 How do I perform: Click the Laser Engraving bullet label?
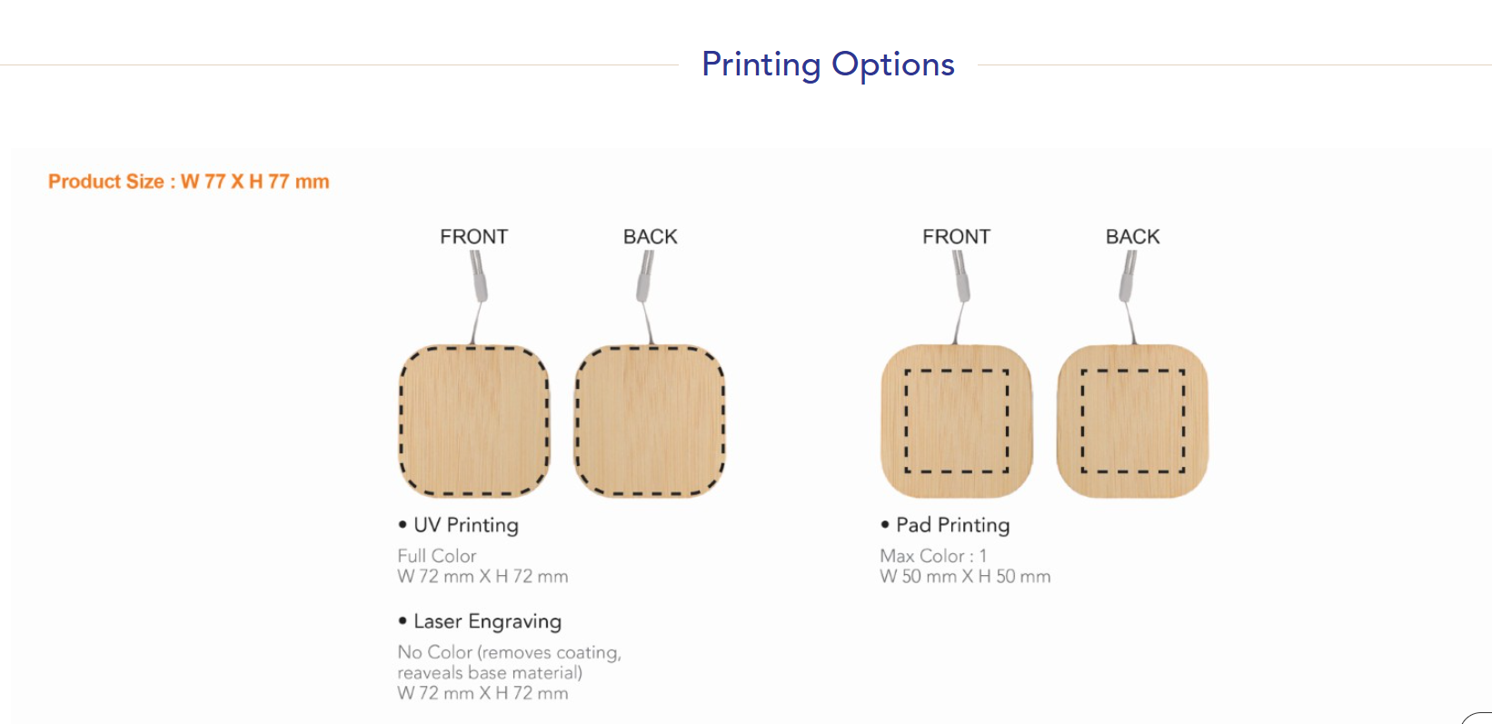[x=487, y=621]
